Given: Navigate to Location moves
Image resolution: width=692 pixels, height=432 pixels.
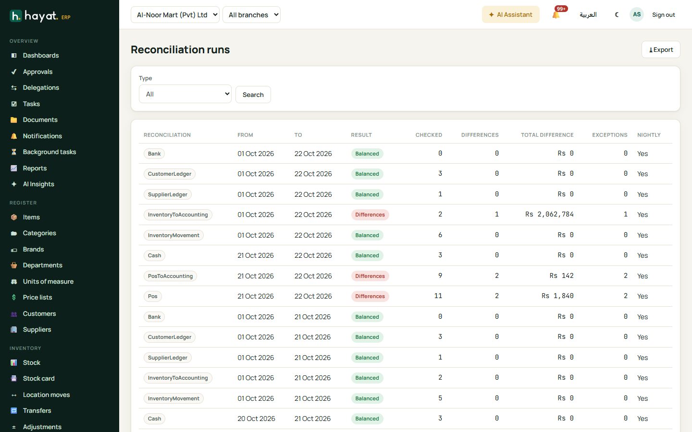Looking at the screenshot, I should (46, 395).
